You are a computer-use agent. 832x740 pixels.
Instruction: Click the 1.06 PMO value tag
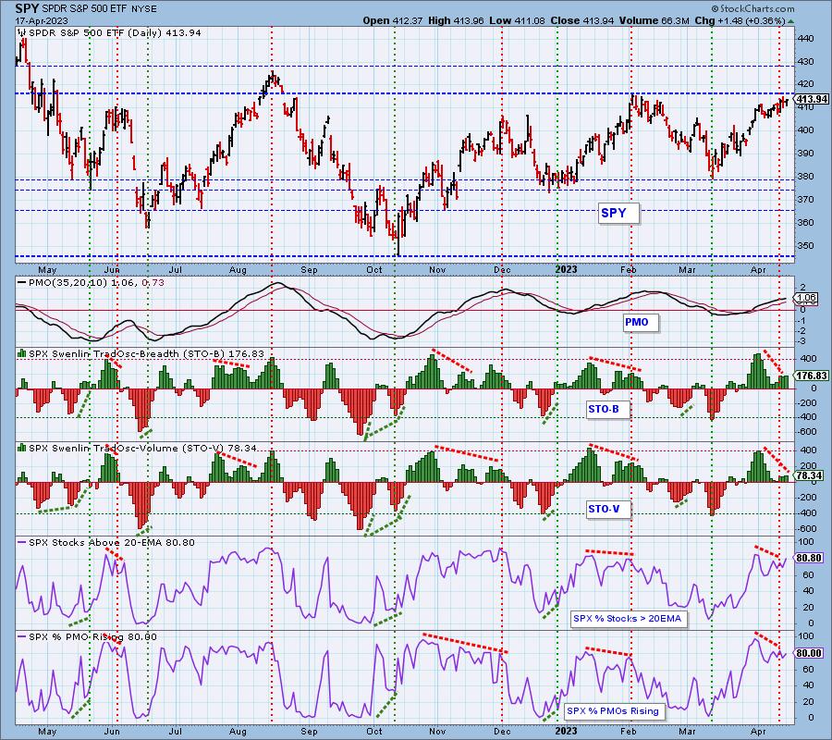pos(806,298)
